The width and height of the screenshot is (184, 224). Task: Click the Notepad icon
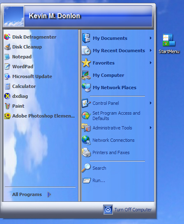pos(7,57)
